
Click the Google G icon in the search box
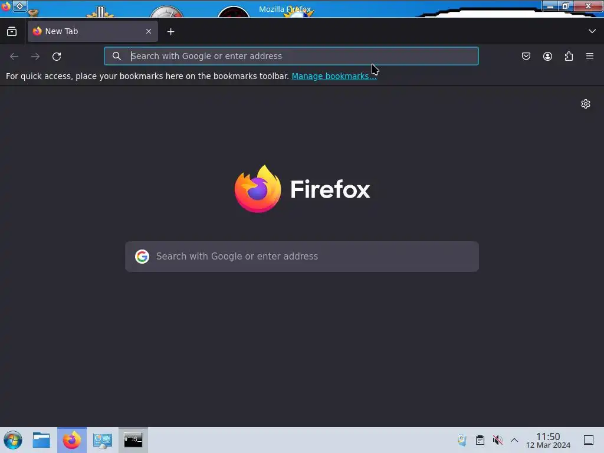(x=142, y=257)
